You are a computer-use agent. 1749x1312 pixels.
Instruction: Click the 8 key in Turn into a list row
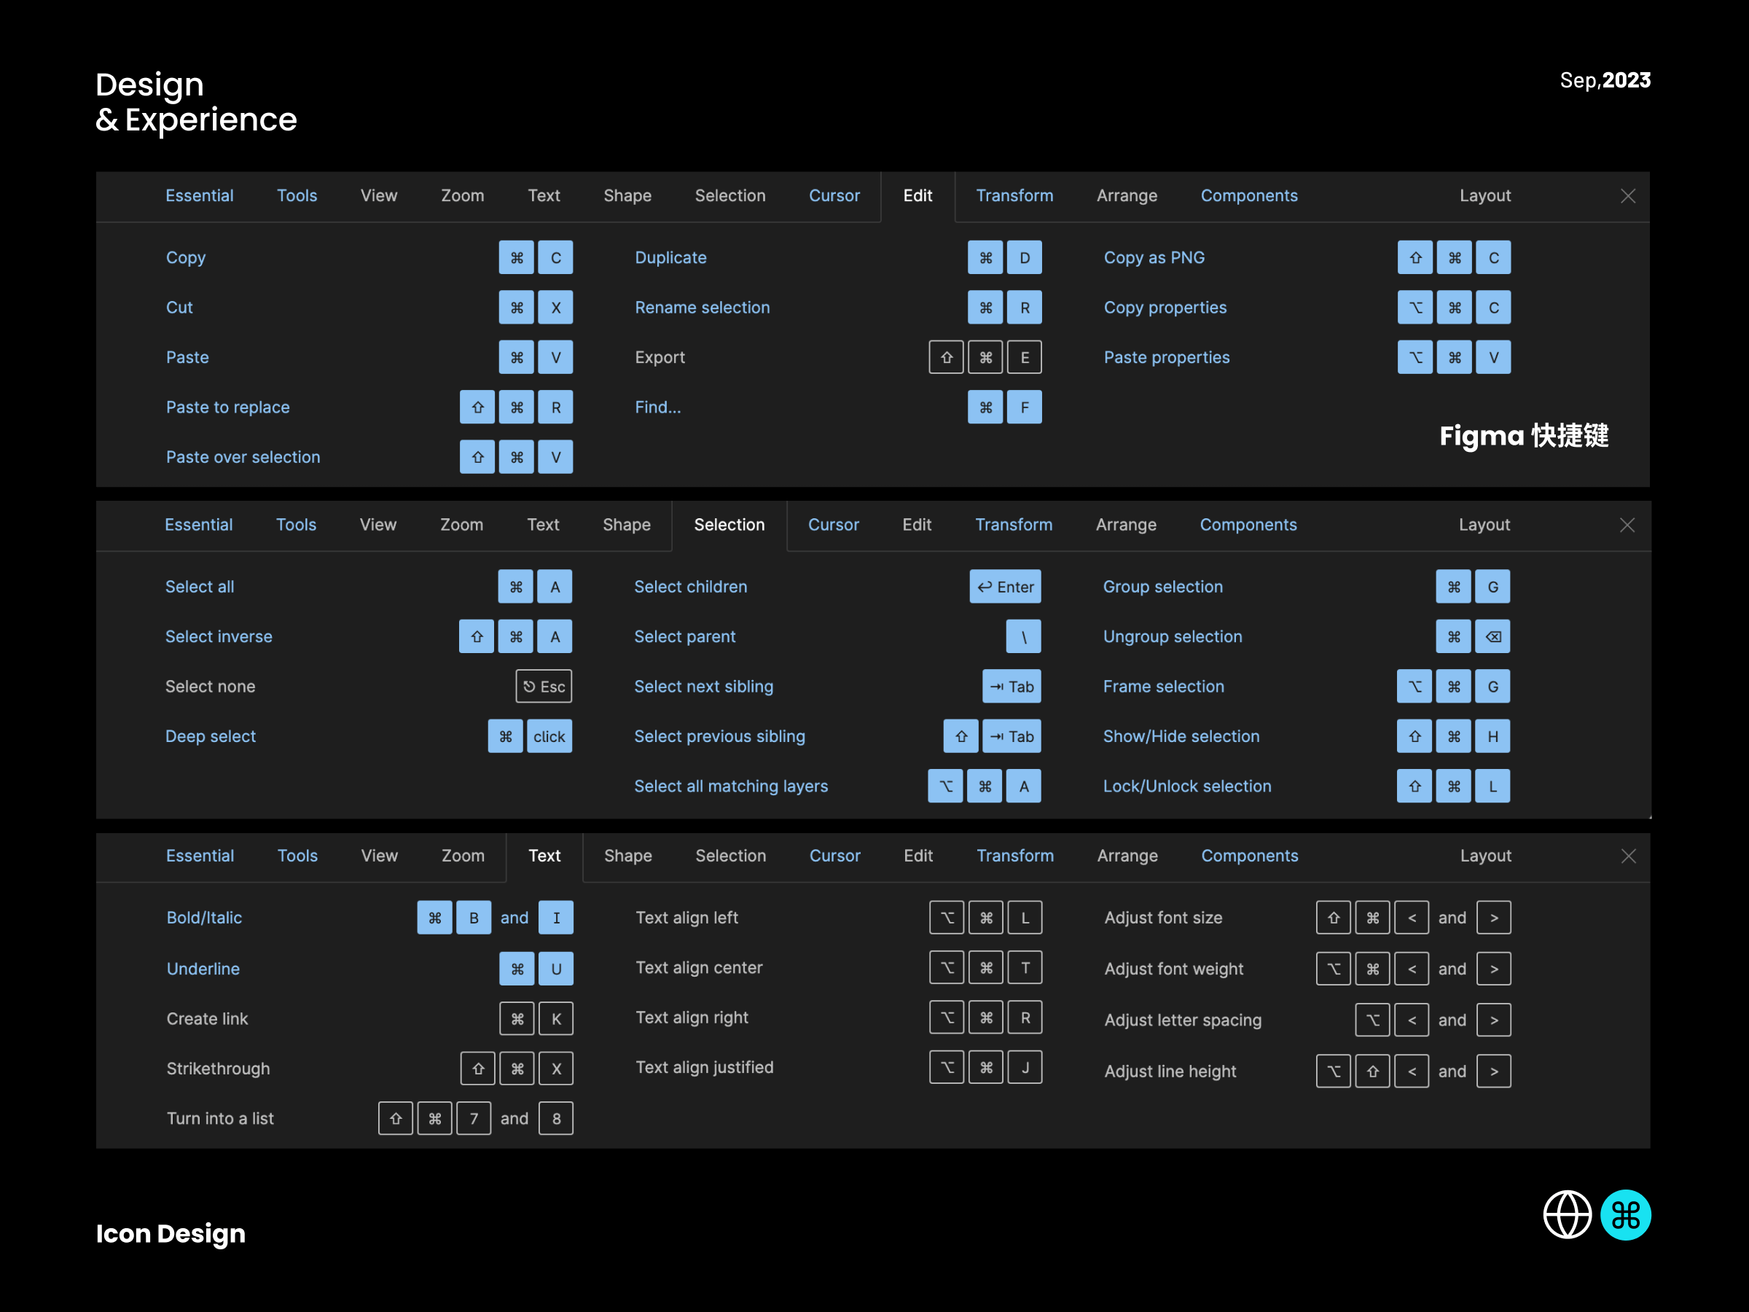[556, 1118]
